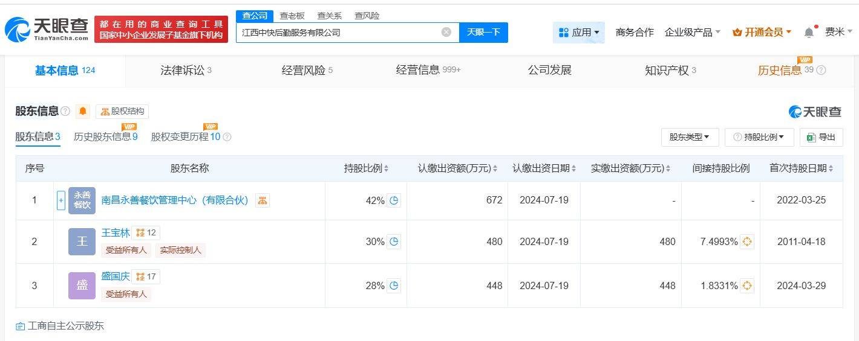Open 盛国庆's related companies badge 17
This screenshot has width=859, height=341.
pos(146,276)
